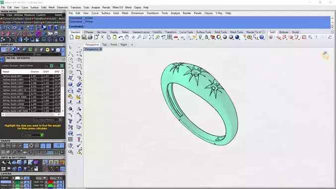Click the Copy icon

[x=108, y=37]
